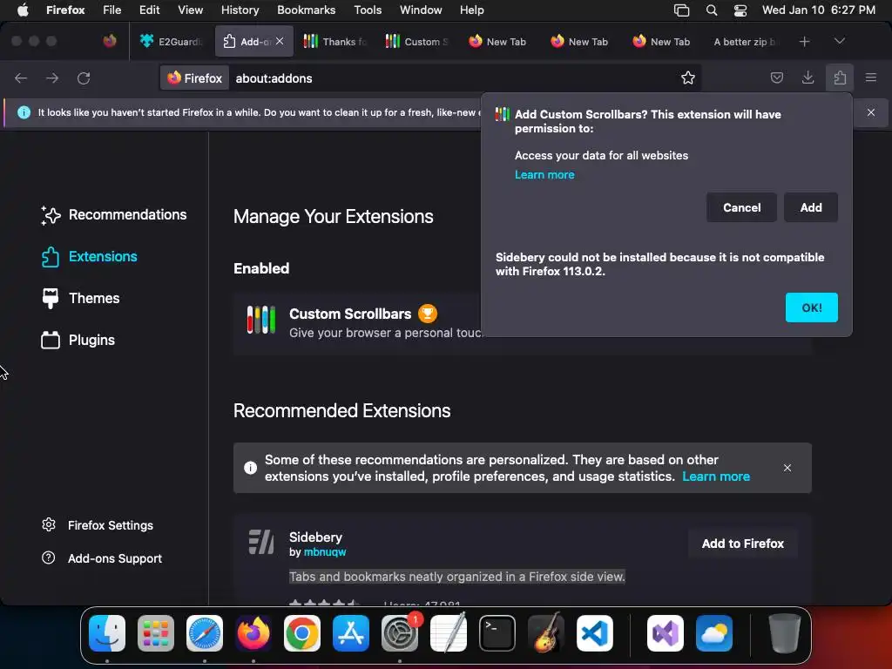
Task: Switch to the Thanks for tab
Action: pyautogui.click(x=335, y=42)
